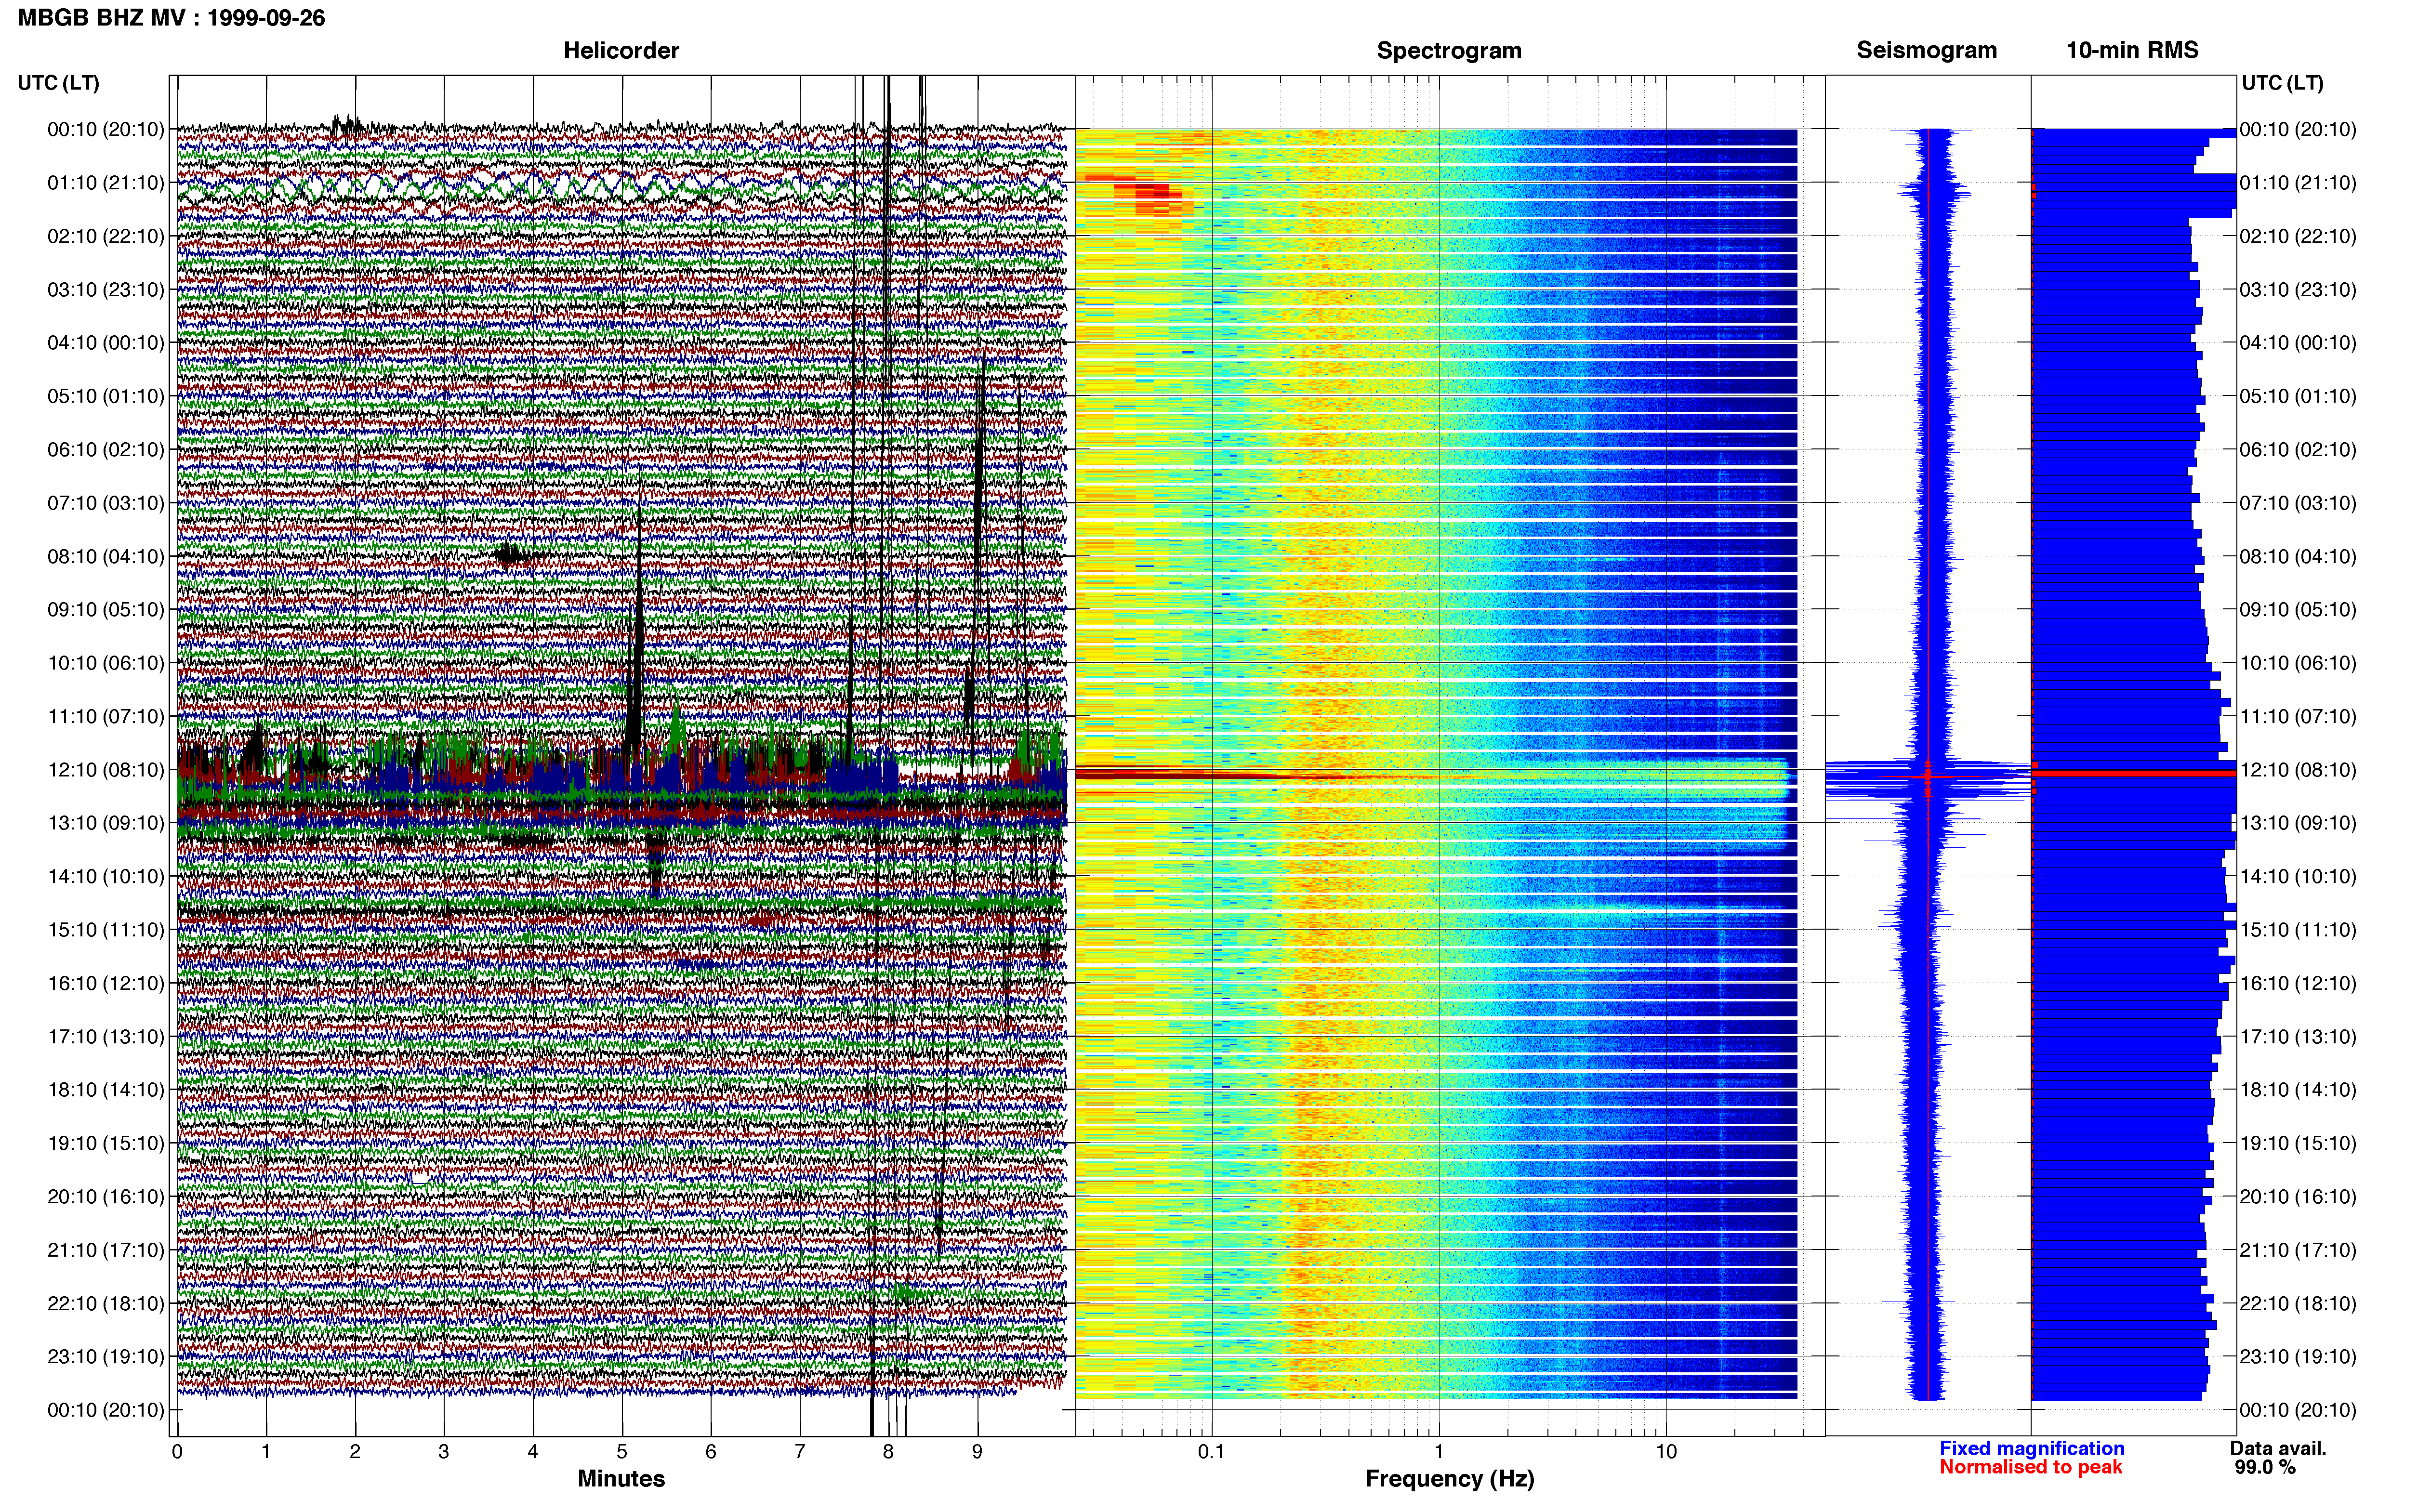Click the '10' frequency tick label
Image resolution: width=2418 pixels, height=1512 pixels.
[1666, 1451]
